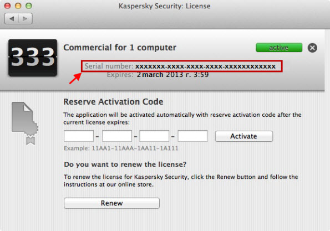The width and height of the screenshot is (330, 231).
Task: Focus the fourth activation code field
Action: click(192, 136)
